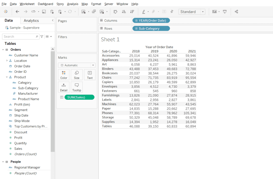The image size is (273, 179).
Task: Click the Color button on the Marks card
Action: click(63, 75)
